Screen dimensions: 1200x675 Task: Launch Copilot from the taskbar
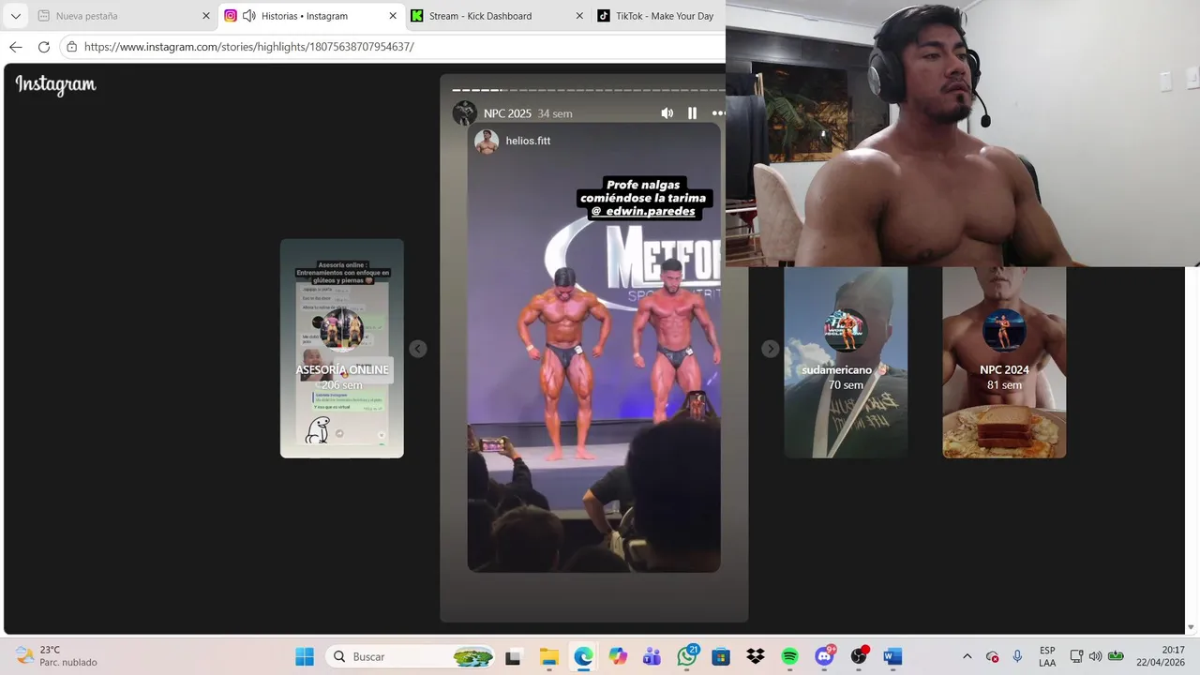pyautogui.click(x=618, y=656)
